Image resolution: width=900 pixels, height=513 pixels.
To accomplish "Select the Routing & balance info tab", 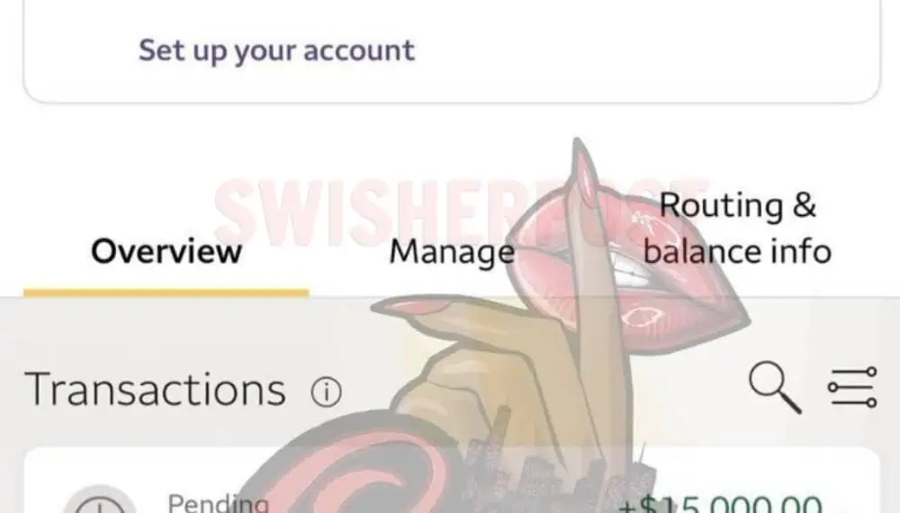I will [737, 229].
